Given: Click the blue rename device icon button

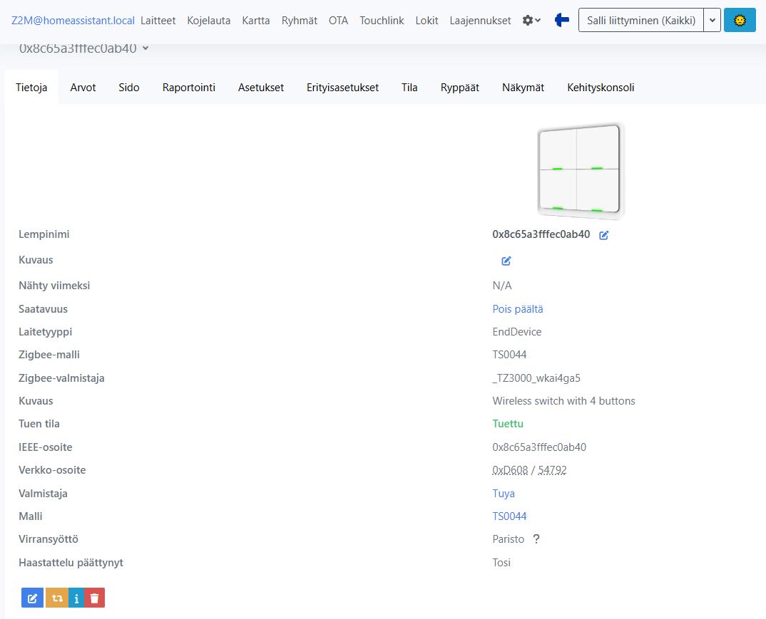Looking at the screenshot, I should pos(32,598).
